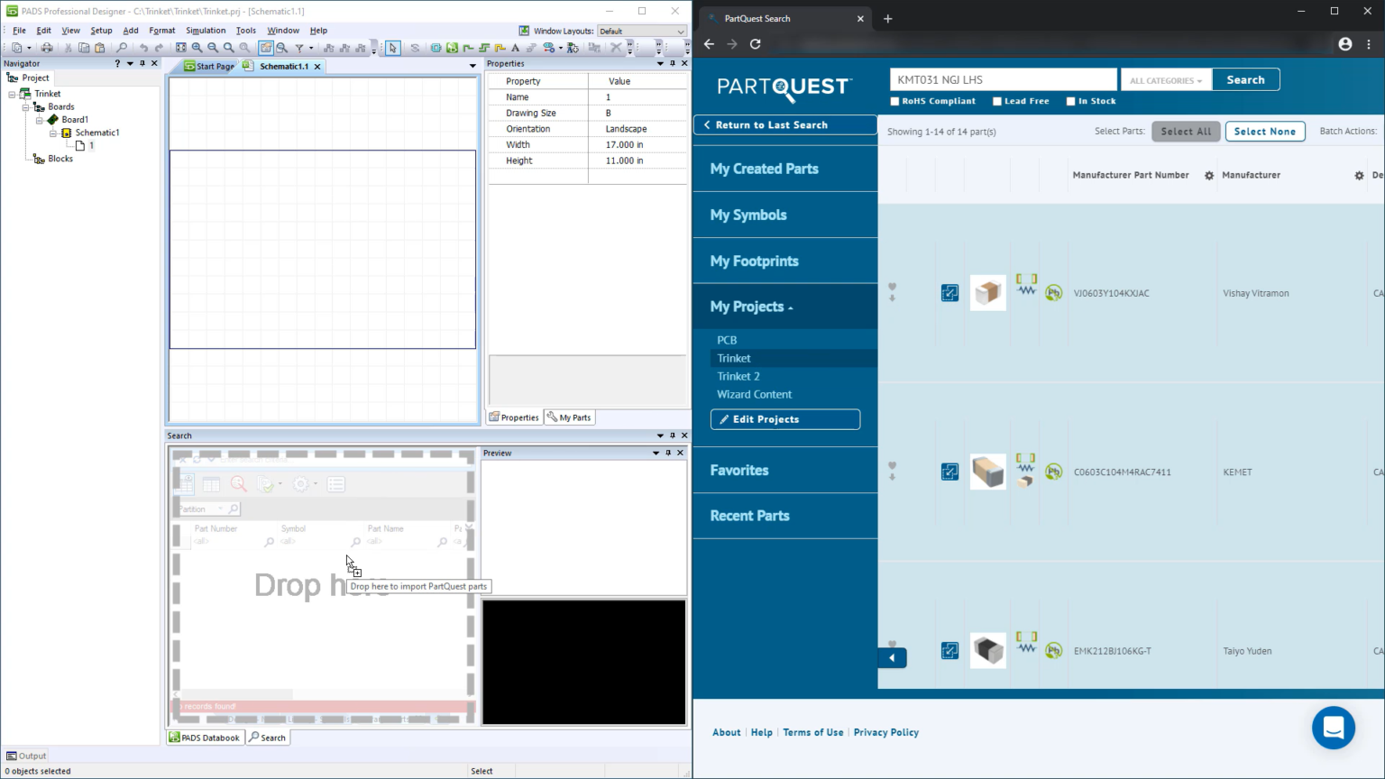
Task: Click the Print icon in PADS toolbar
Action: point(45,47)
